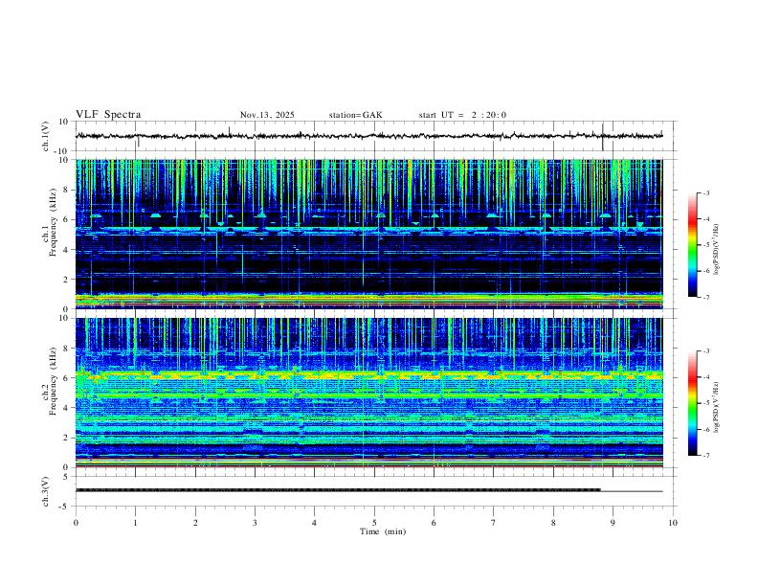
Task: Click the large spike near 8.8 minutes in ch.1(V)
Action: pos(603,137)
